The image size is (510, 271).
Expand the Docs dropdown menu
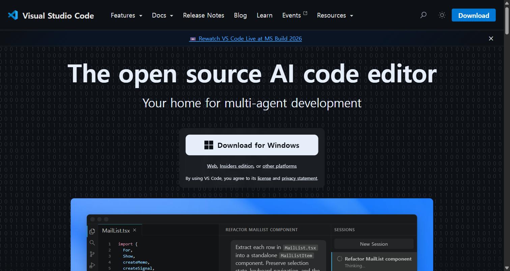click(163, 16)
